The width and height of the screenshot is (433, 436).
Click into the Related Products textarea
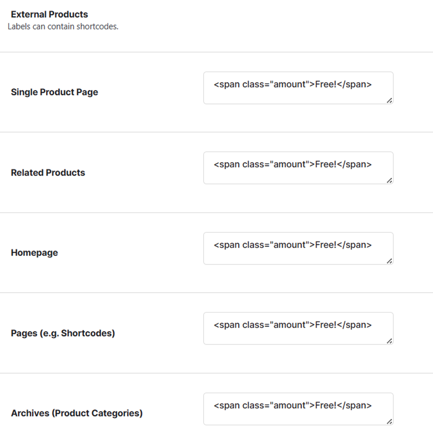298,168
